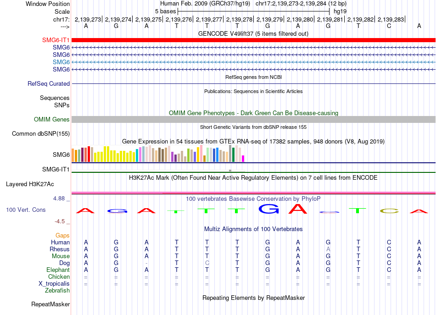Click Human Feb. 2009 (GRCh37/hg19) assembly text
This screenshot has height=315, width=436.
pyautogui.click(x=205, y=4)
